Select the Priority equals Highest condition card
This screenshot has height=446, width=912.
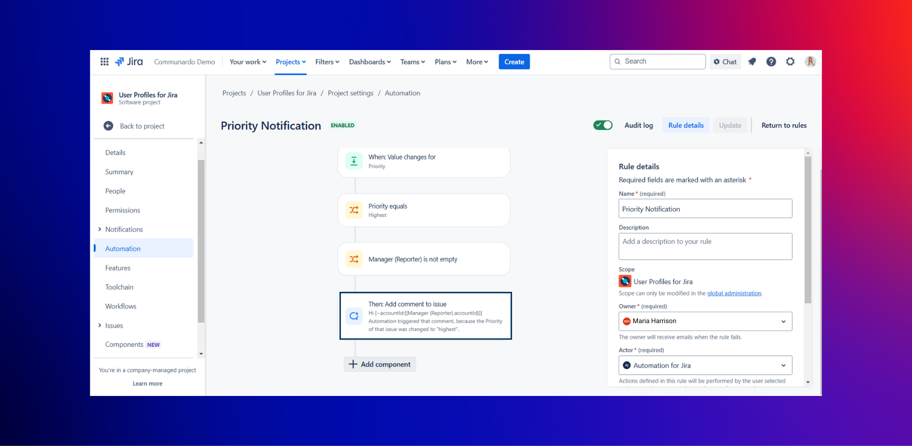tap(424, 210)
